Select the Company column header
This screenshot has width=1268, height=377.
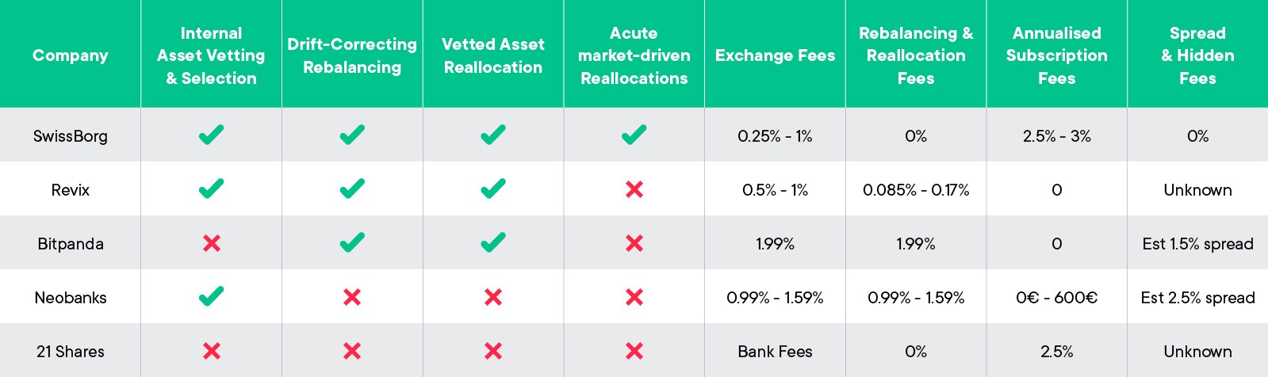coord(71,55)
